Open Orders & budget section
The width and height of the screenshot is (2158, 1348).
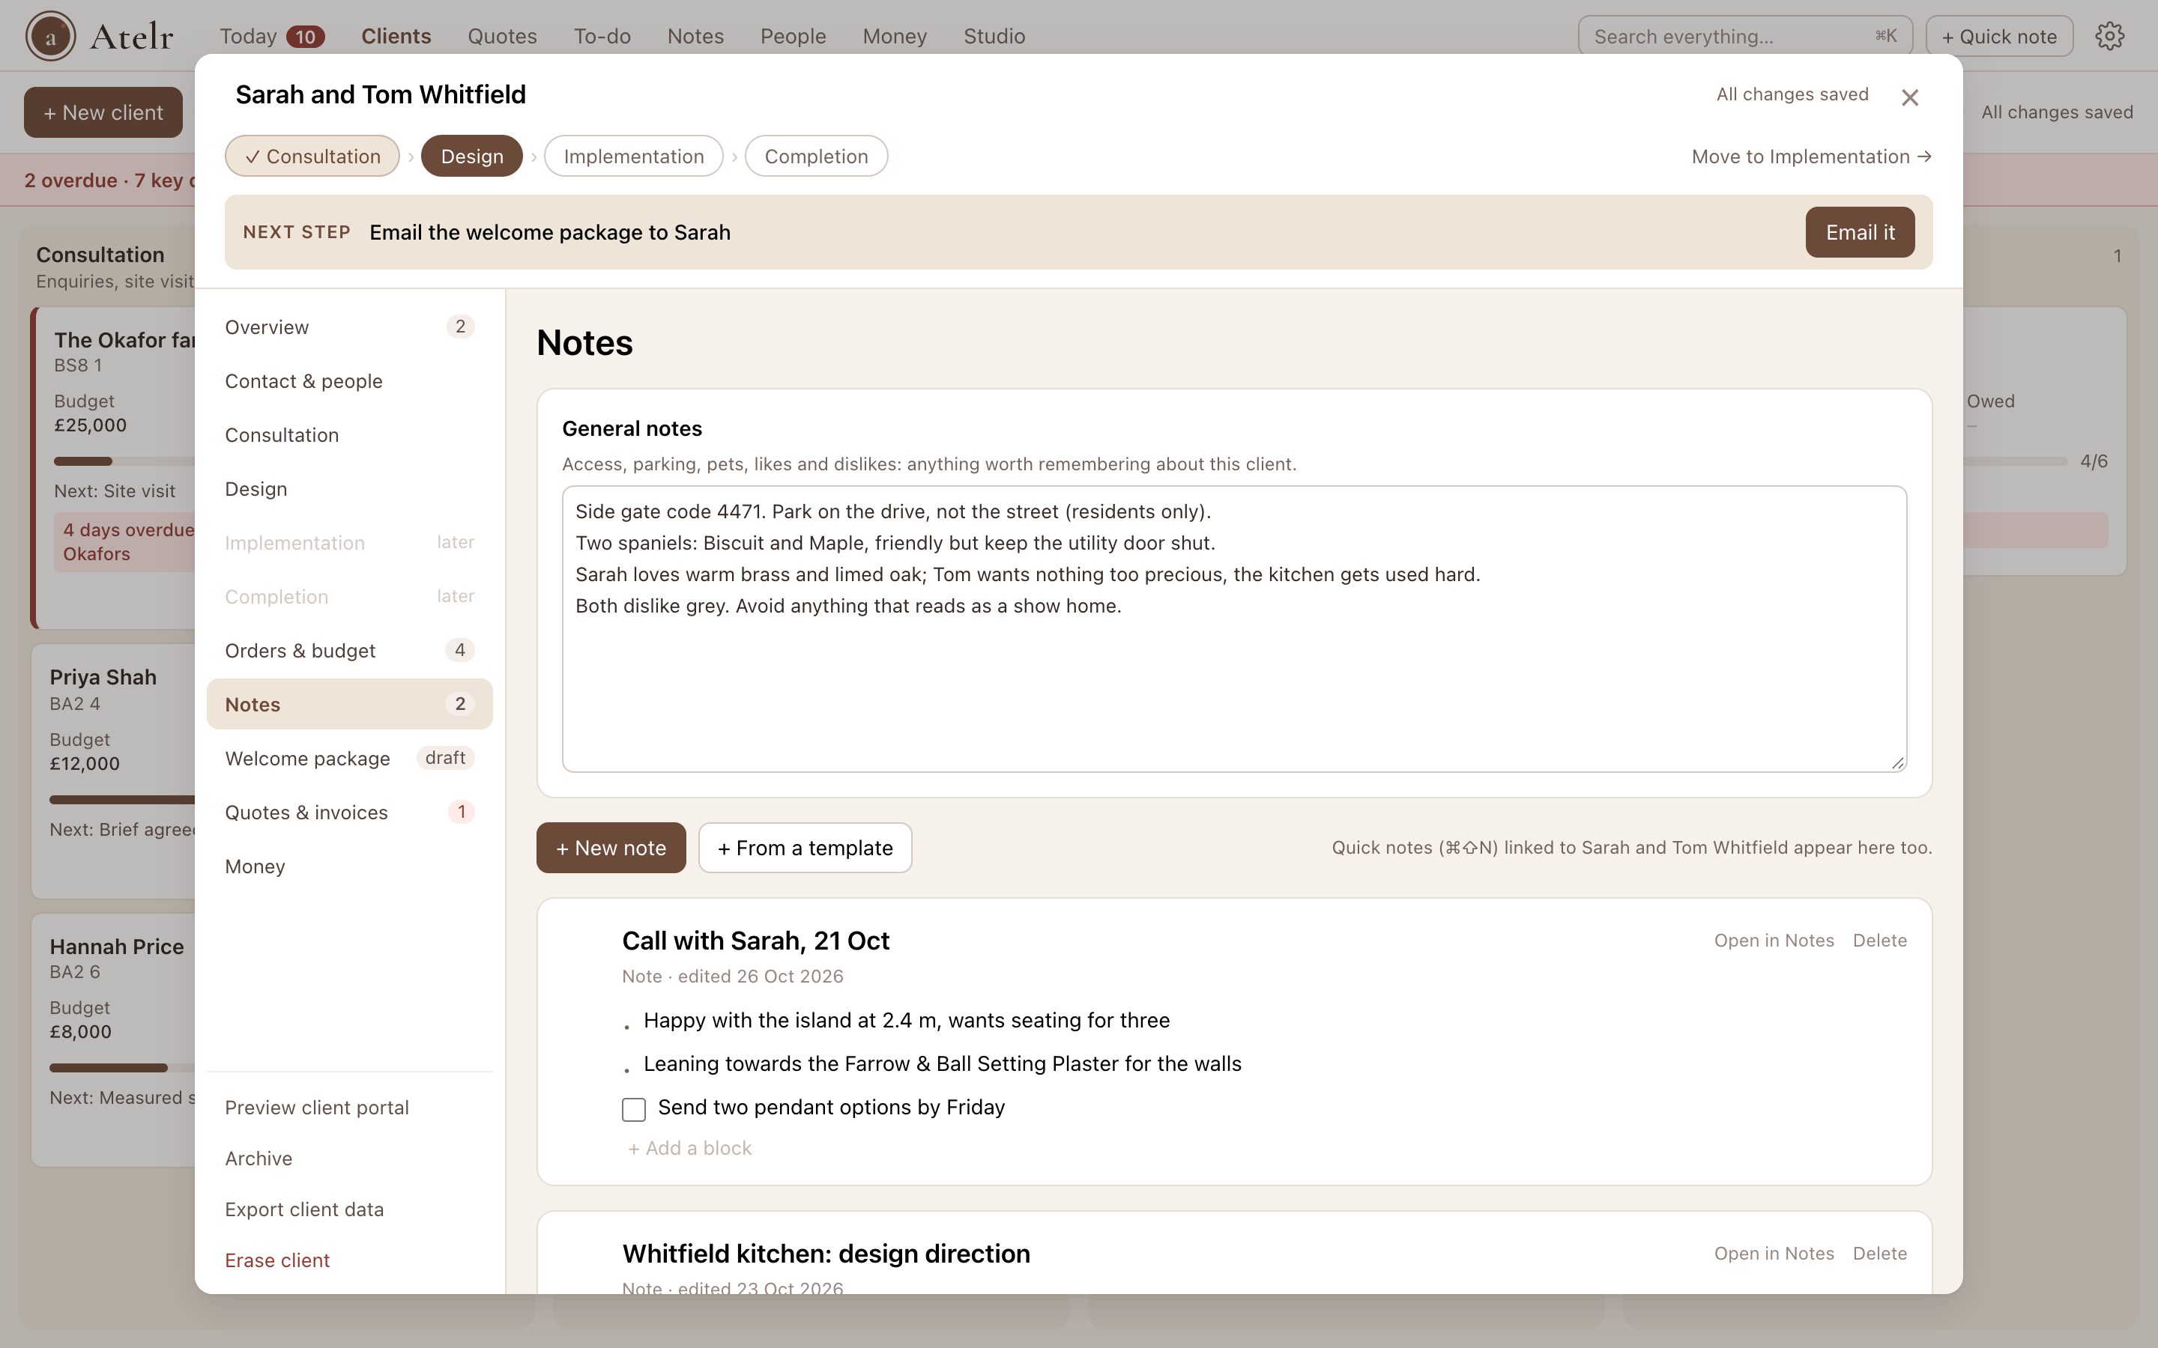click(350, 651)
